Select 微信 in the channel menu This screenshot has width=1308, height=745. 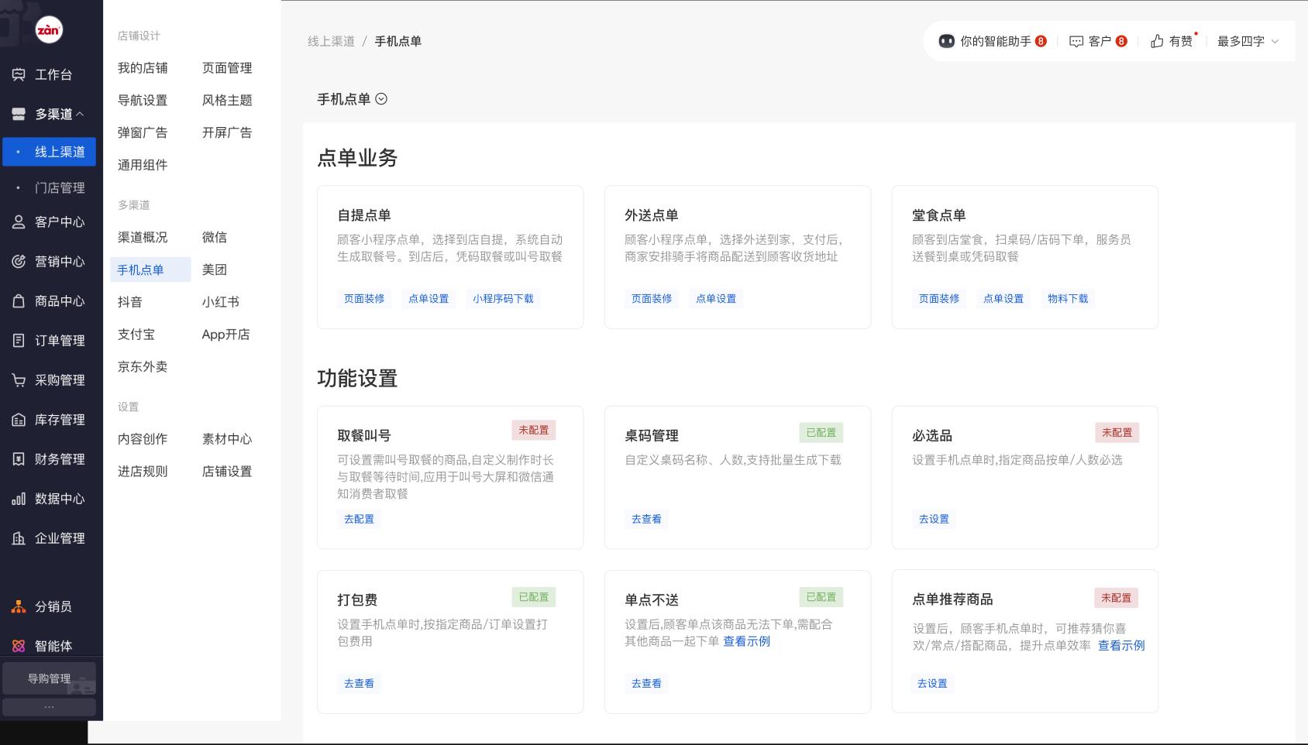[x=215, y=237]
